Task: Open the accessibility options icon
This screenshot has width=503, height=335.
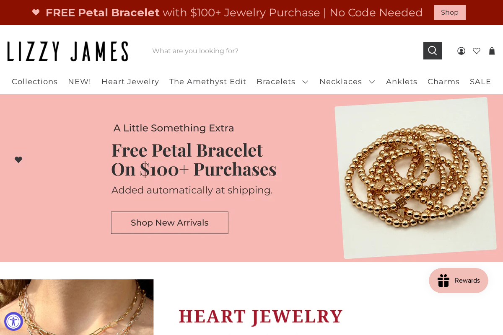Action: (x=13, y=322)
